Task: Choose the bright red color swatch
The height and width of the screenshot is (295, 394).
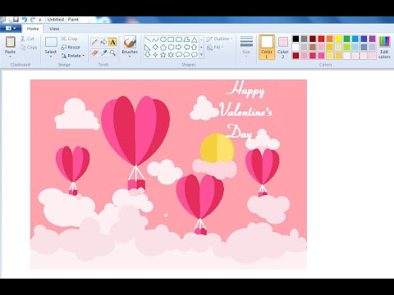Action: point(321,39)
